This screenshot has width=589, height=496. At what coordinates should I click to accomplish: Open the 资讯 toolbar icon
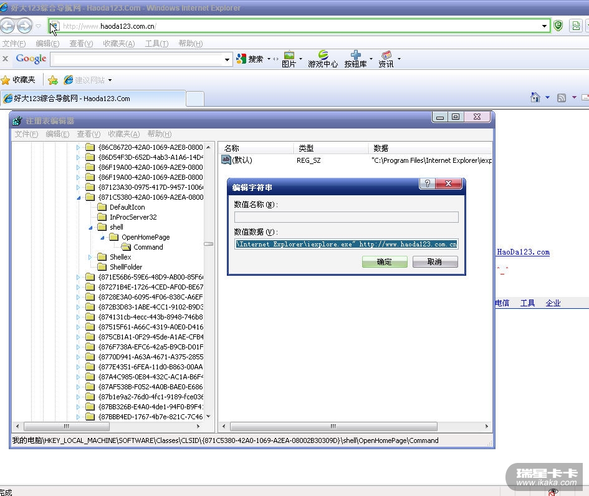pos(386,59)
